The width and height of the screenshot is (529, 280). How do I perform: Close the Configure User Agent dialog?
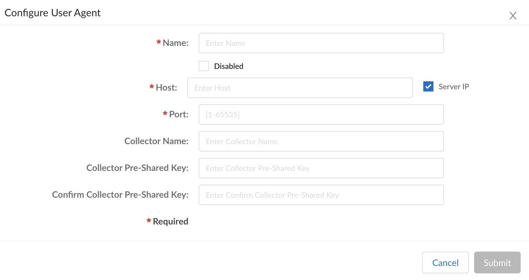tap(513, 16)
